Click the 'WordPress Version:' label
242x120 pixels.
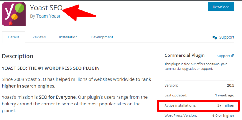pos(181,115)
